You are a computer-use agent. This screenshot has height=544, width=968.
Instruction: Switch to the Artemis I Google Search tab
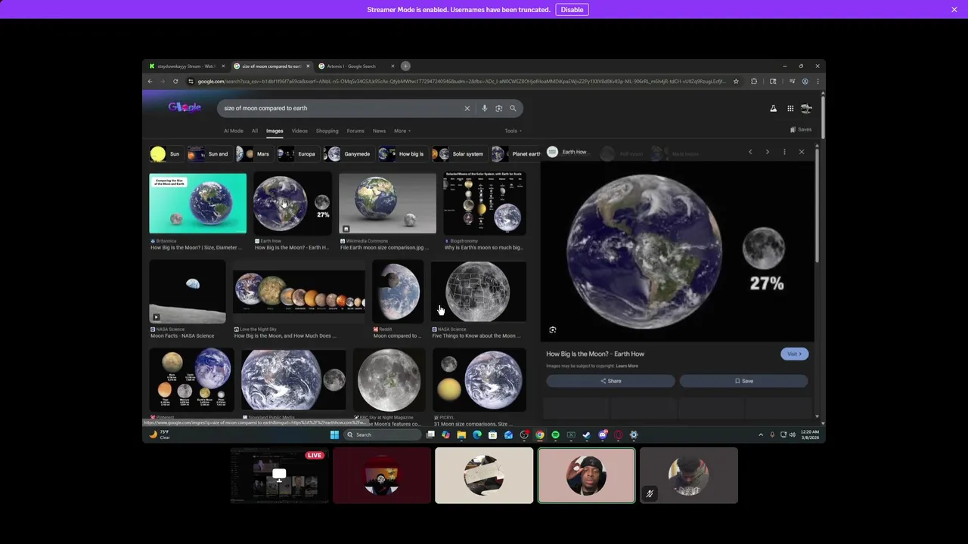352,66
